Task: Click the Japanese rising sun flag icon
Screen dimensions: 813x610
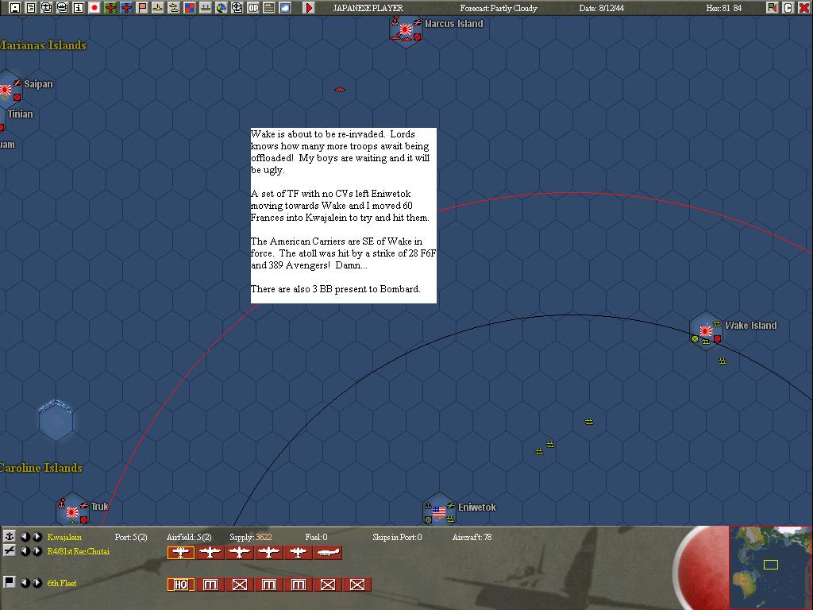Action: click(x=94, y=8)
